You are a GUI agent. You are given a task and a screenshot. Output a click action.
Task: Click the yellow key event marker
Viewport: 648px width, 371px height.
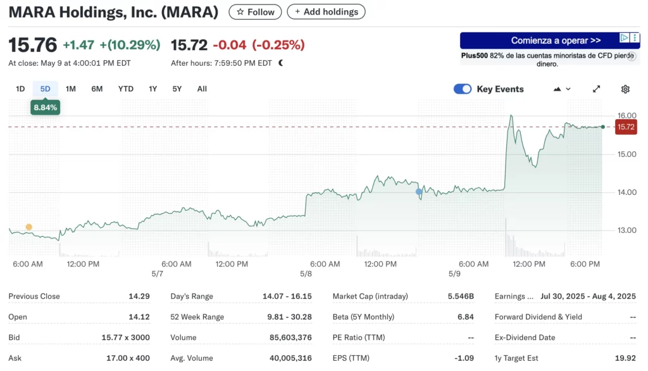[29, 227]
